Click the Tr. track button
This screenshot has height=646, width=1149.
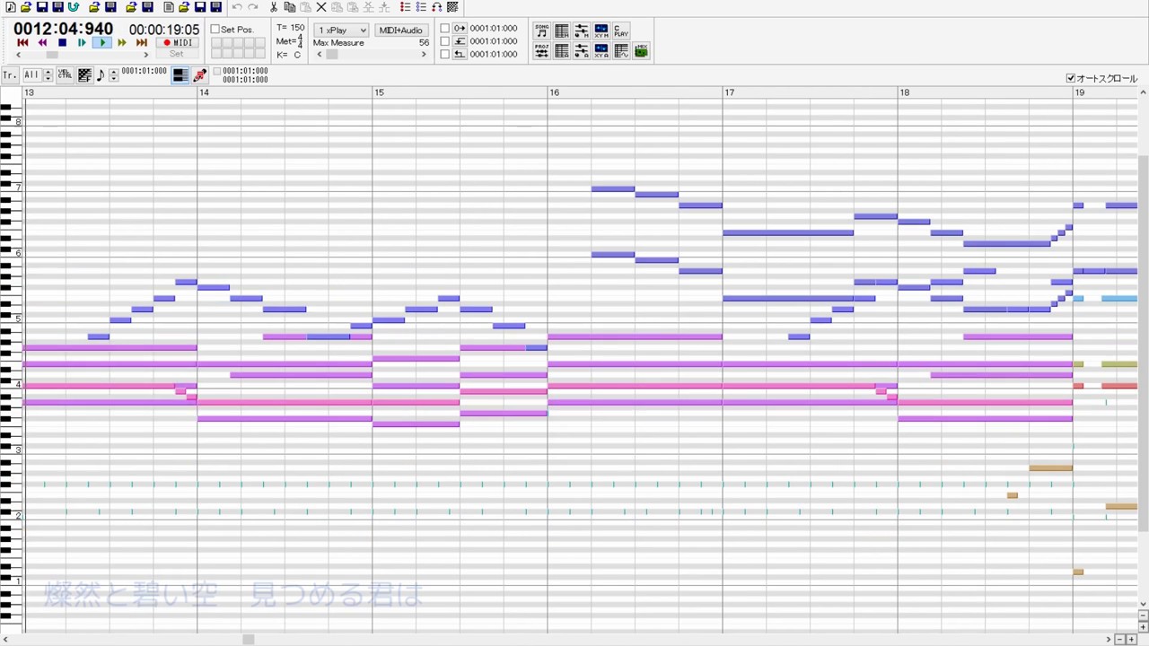[x=10, y=75]
